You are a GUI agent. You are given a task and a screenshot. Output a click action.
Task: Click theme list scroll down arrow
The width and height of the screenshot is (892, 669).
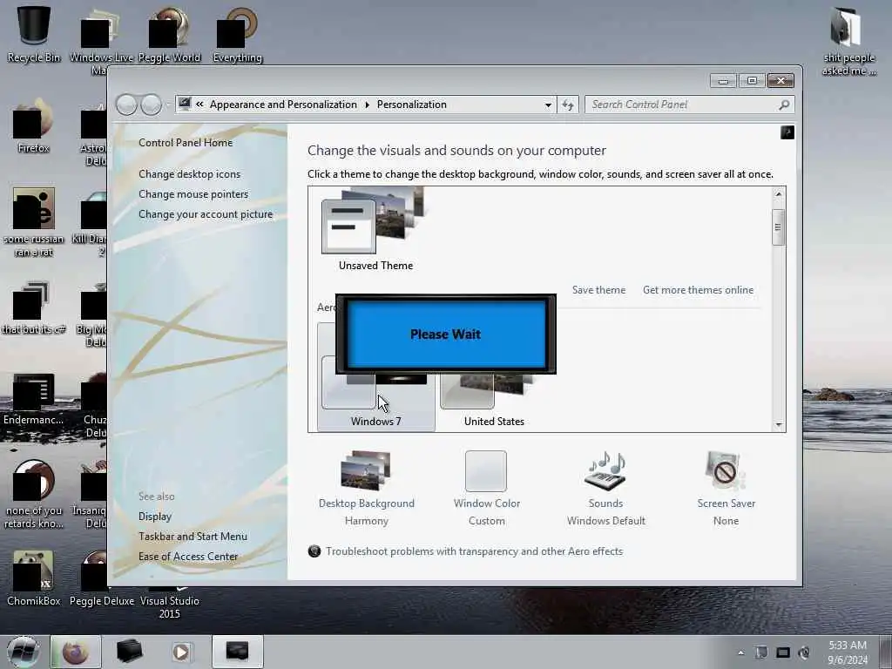(x=778, y=424)
